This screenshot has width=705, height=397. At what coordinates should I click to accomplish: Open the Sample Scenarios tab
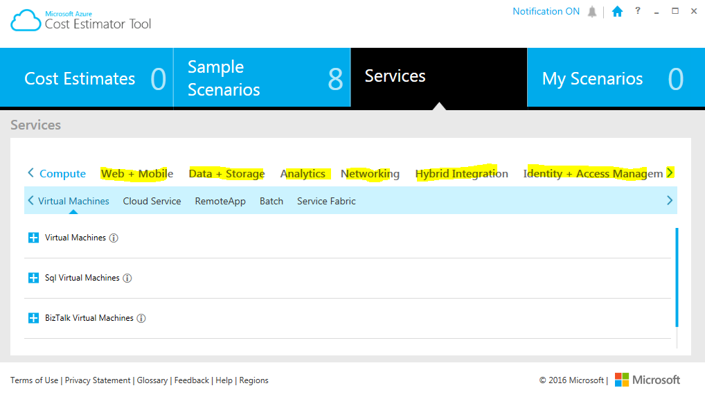[262, 78]
